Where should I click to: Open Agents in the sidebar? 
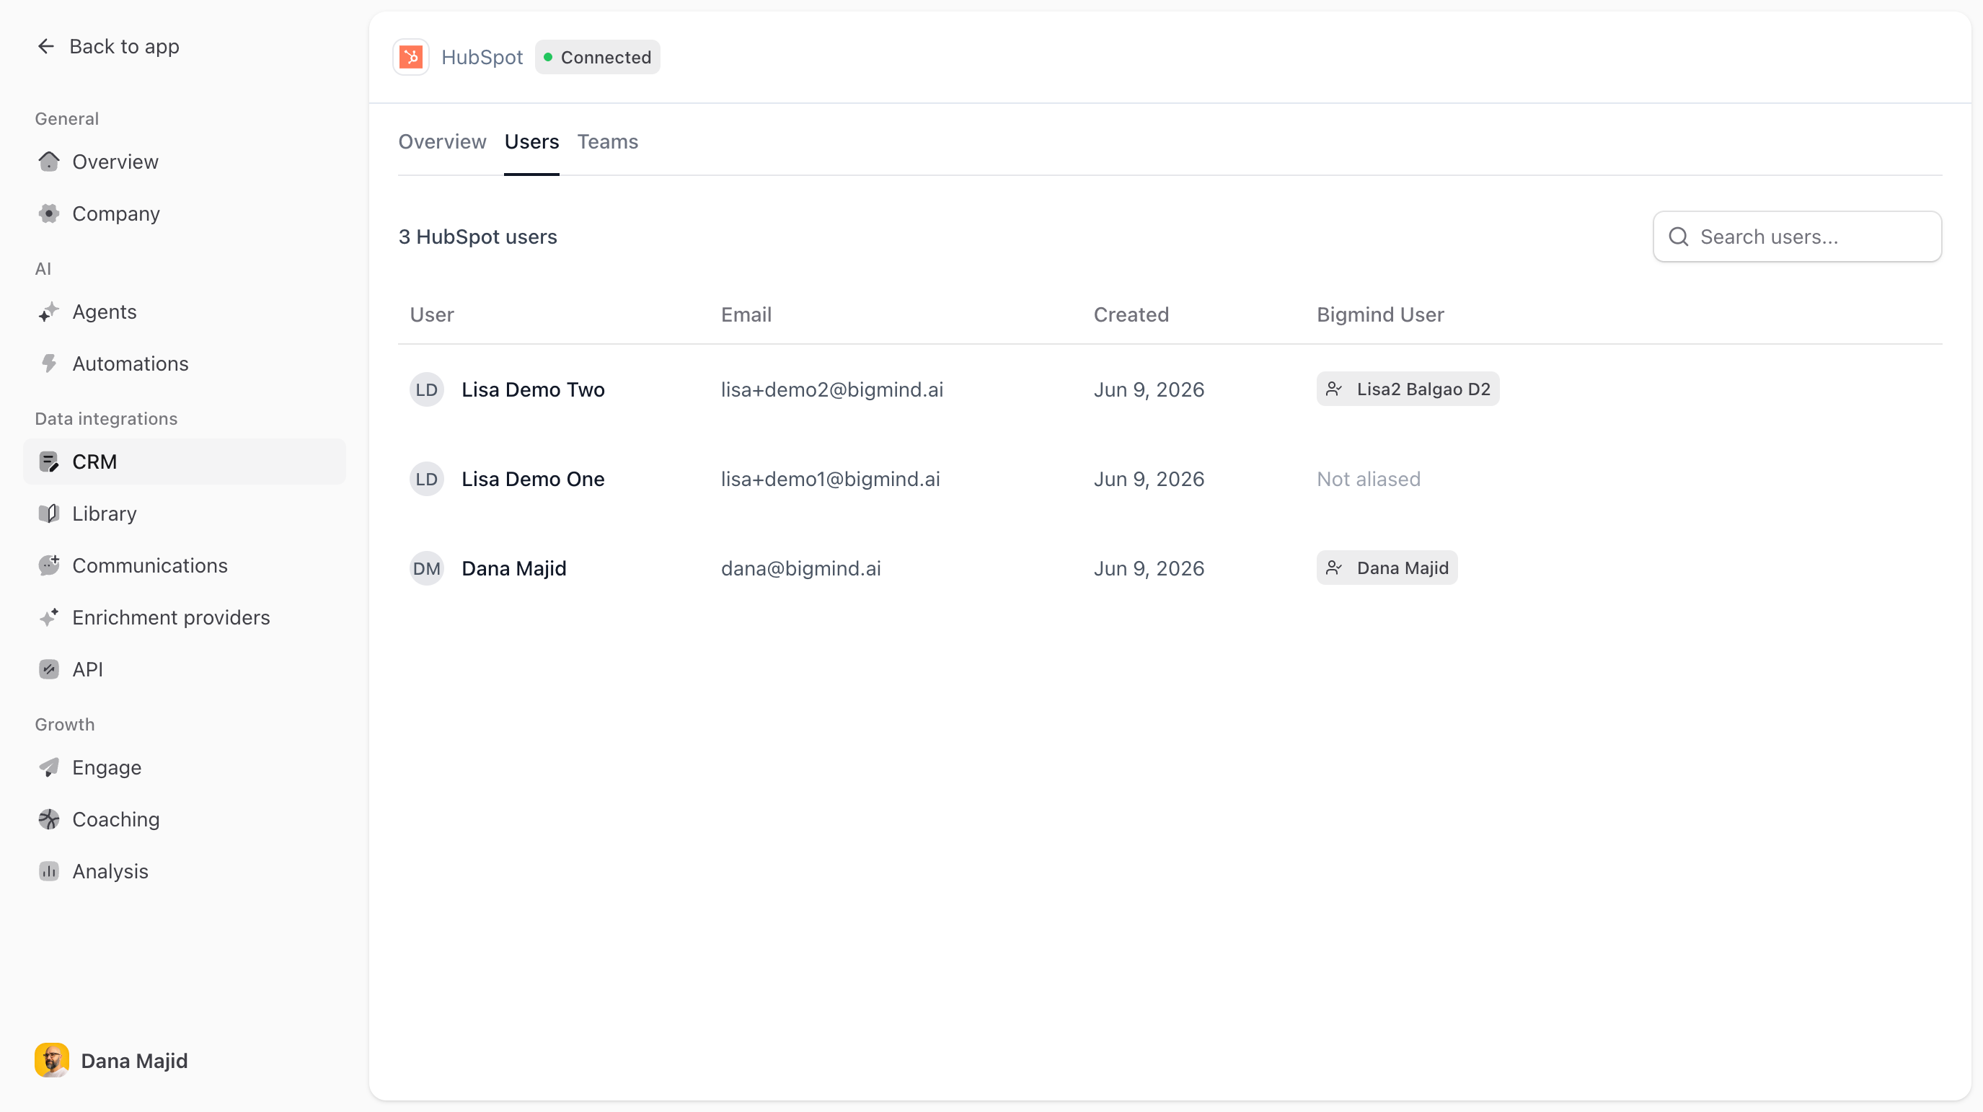pos(185,312)
